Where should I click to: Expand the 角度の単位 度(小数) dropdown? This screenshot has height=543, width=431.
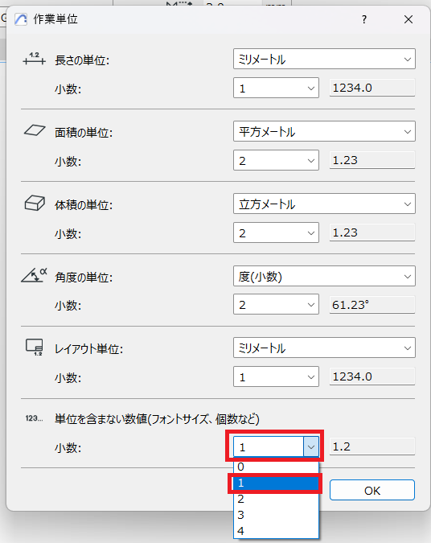pos(324,276)
